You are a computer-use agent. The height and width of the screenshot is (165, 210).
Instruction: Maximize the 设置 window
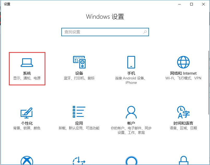(191, 4)
